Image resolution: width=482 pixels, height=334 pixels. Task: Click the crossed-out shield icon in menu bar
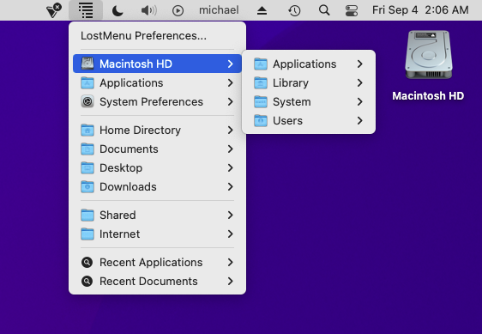click(x=54, y=10)
